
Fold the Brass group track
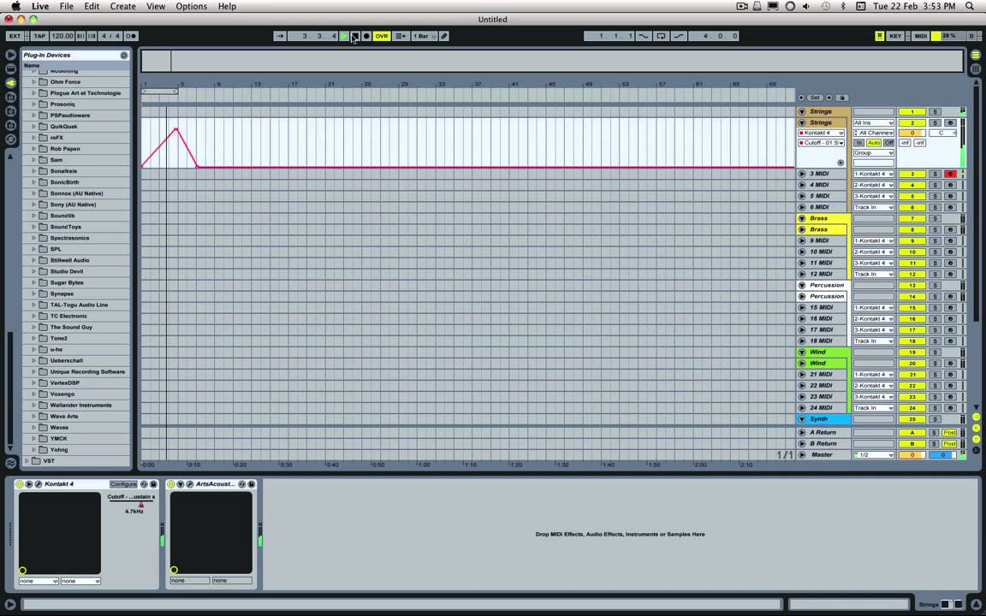(802, 218)
